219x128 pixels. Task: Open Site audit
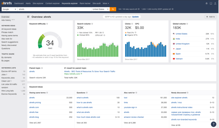[96, 3]
